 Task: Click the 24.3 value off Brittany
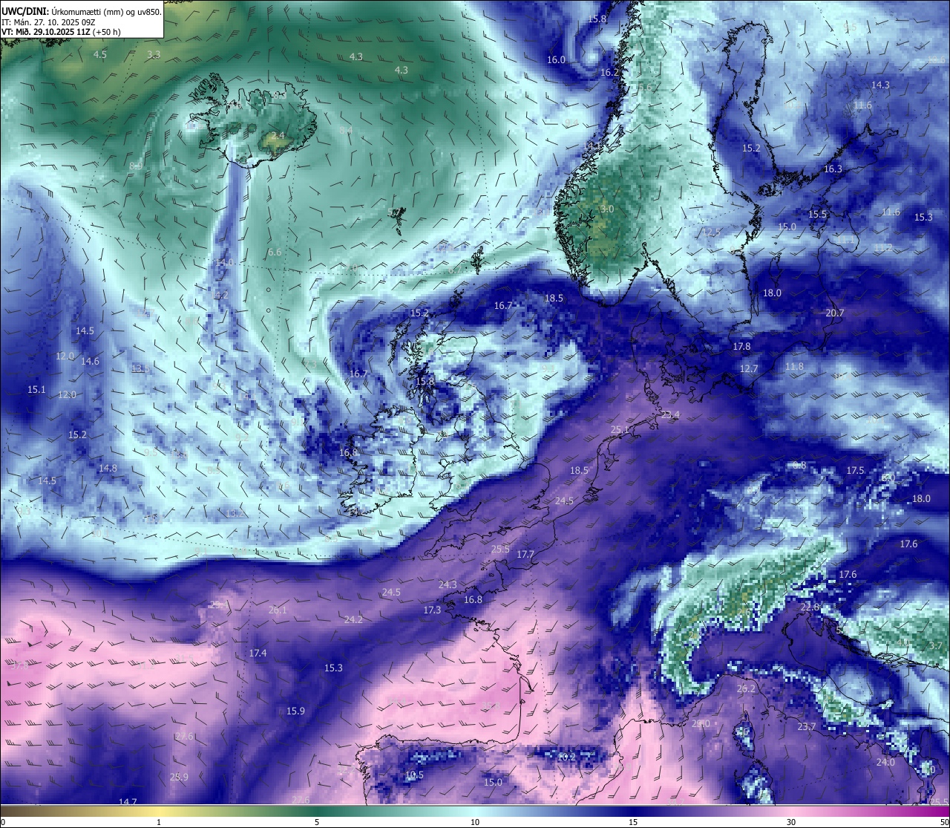[448, 585]
